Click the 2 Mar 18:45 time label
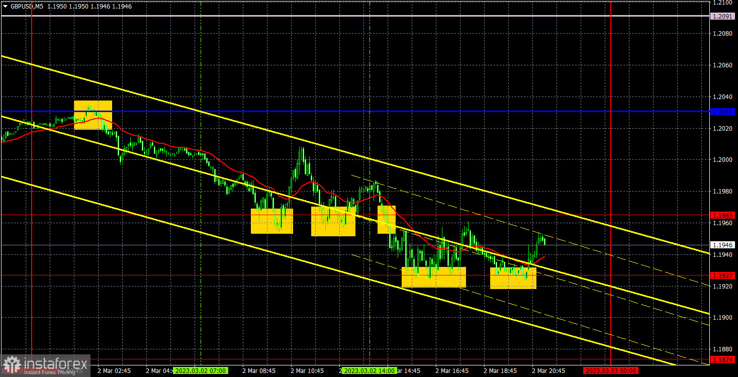 tap(501, 371)
